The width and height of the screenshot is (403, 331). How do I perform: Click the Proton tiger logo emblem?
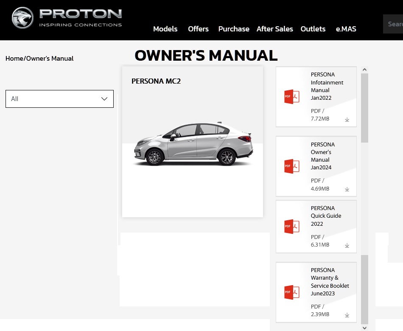(x=22, y=18)
